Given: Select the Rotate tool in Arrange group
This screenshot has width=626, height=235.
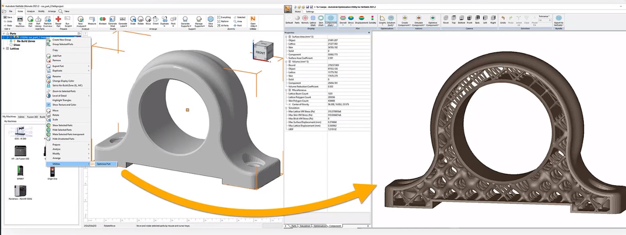Looking at the screenshot, I should pos(141,21).
